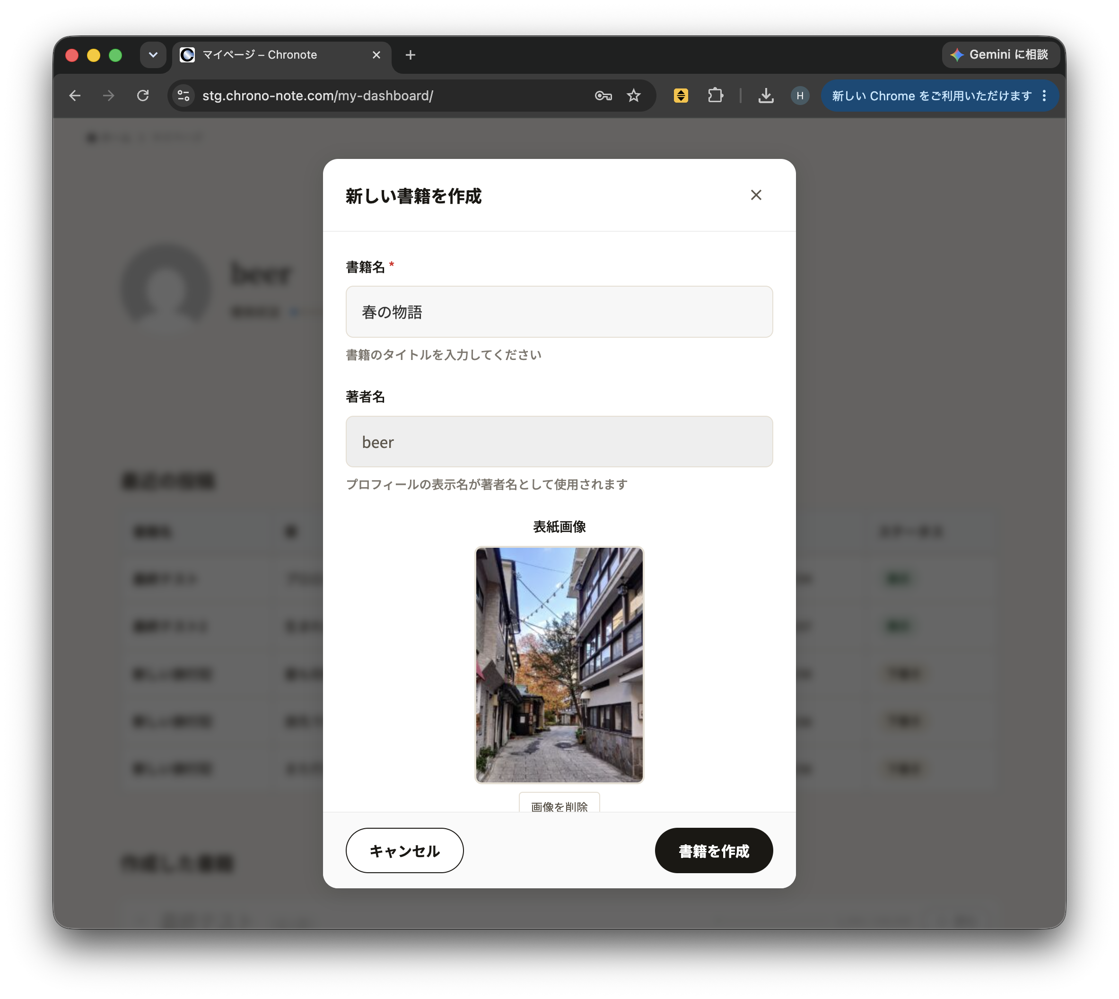The width and height of the screenshot is (1119, 999).
Task: Click the address bar URL
Action: pyautogui.click(x=318, y=96)
